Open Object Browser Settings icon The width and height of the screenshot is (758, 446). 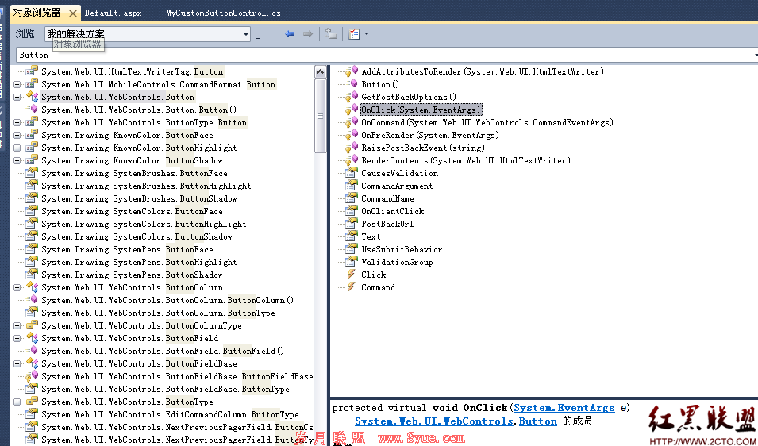pyautogui.click(x=354, y=34)
